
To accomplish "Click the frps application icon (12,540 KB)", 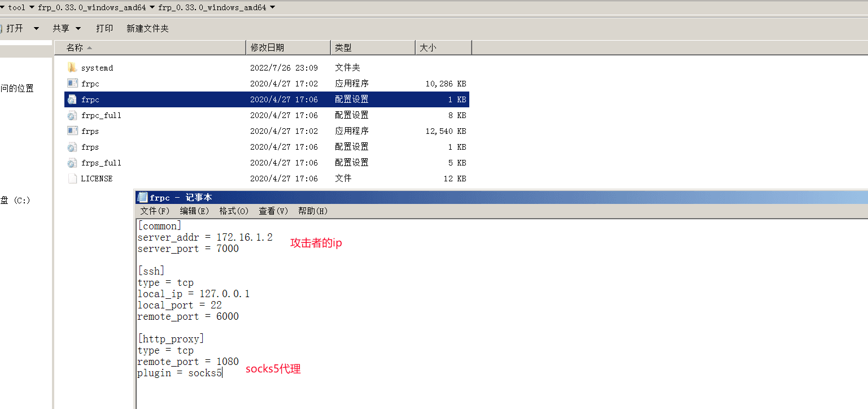I will (72, 131).
